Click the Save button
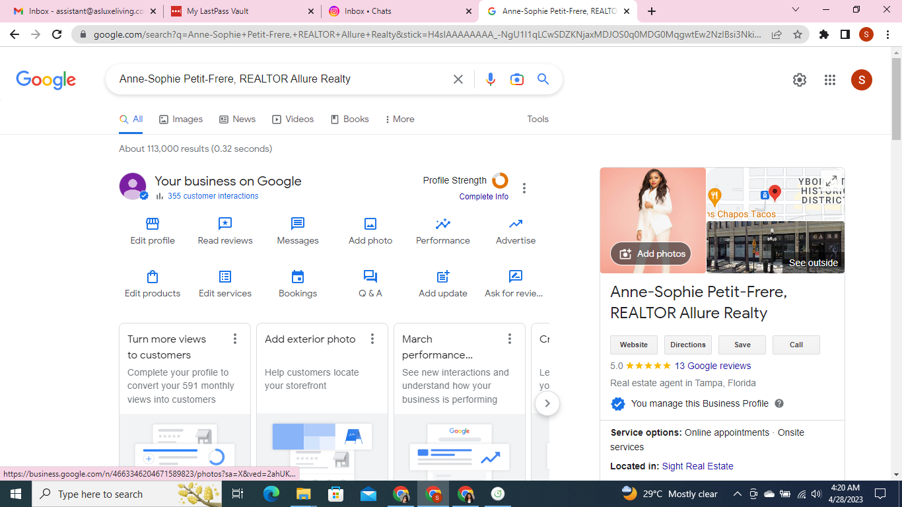Image resolution: width=902 pixels, height=507 pixels. [x=742, y=345]
